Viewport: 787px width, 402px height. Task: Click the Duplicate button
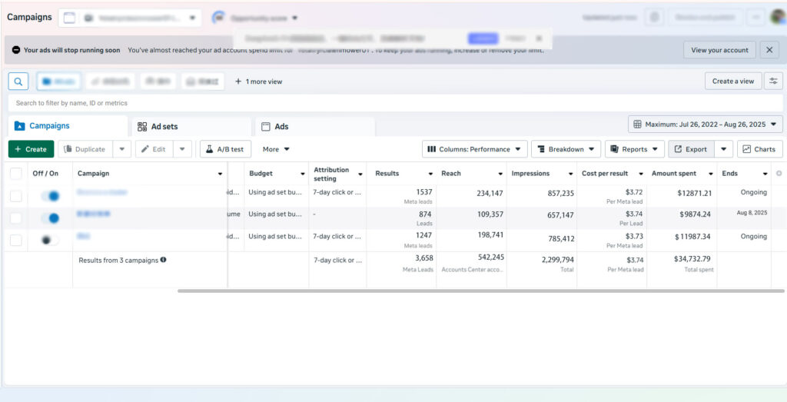pos(85,149)
